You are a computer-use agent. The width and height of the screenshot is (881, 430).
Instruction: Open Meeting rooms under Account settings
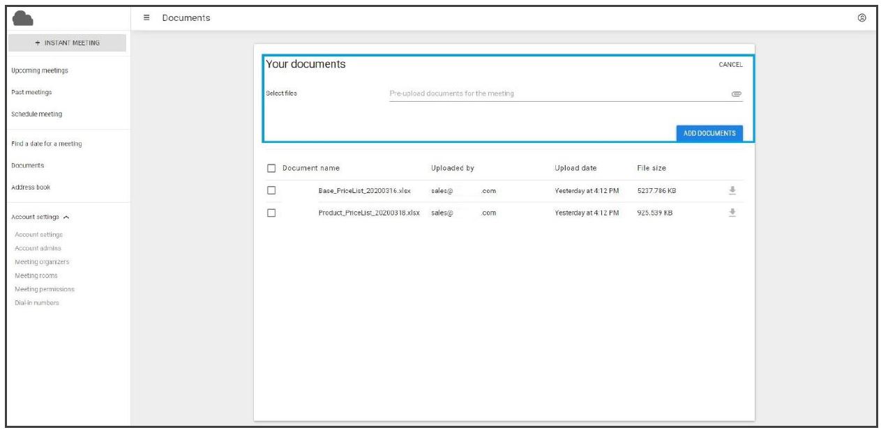(x=36, y=276)
